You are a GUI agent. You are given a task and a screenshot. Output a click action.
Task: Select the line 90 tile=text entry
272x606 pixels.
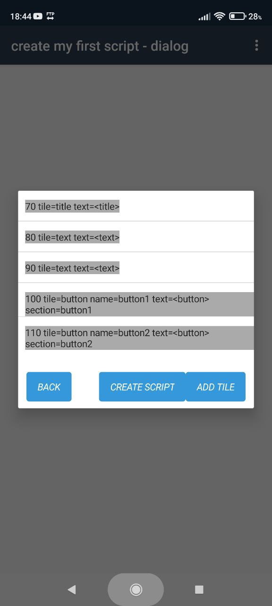136,267
